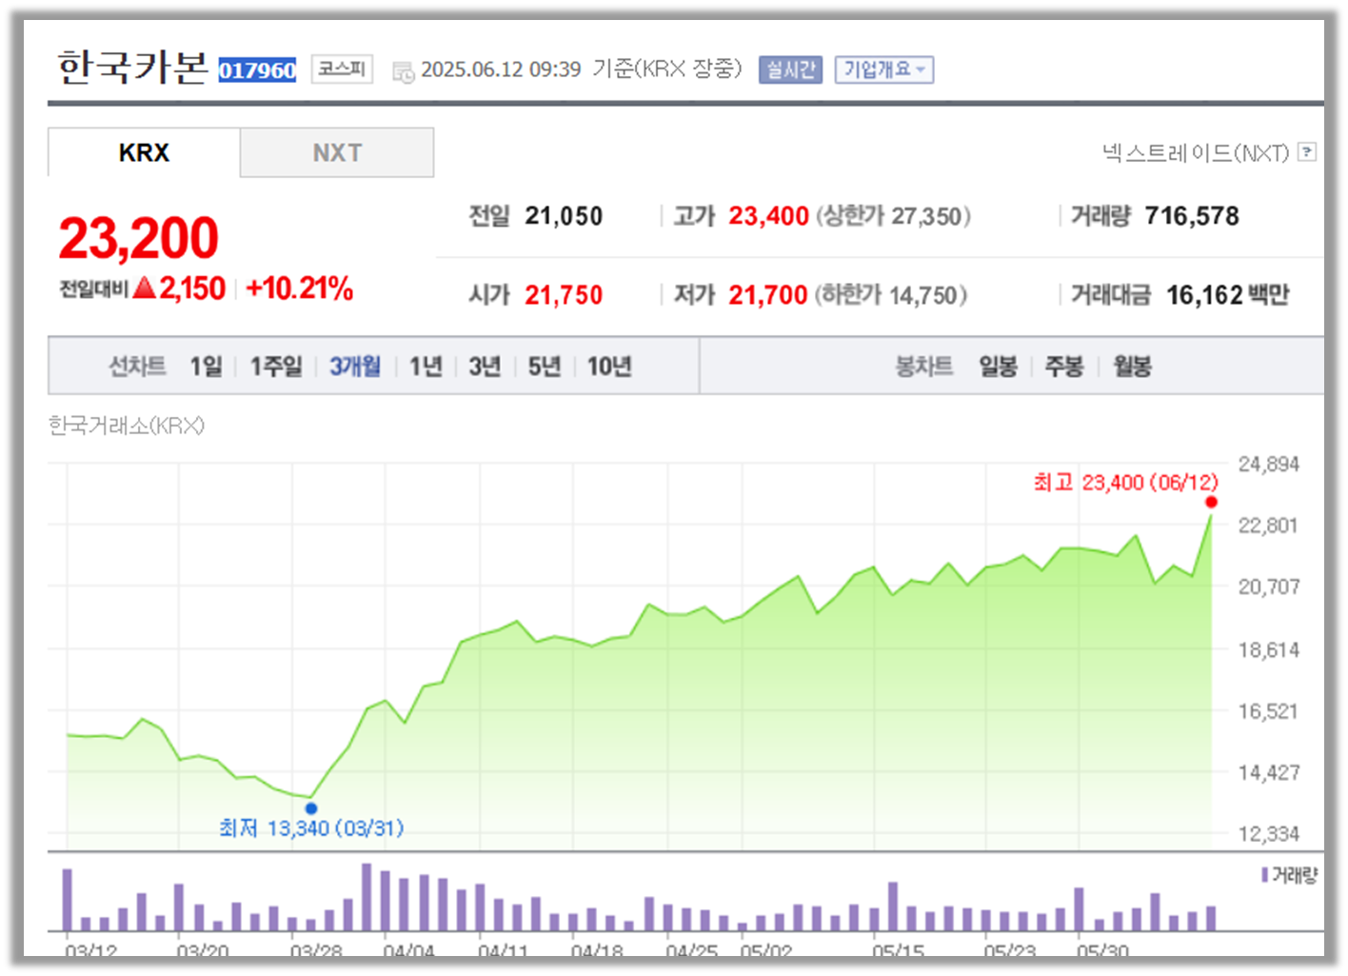Click the 코스피 market badge

pyautogui.click(x=342, y=69)
